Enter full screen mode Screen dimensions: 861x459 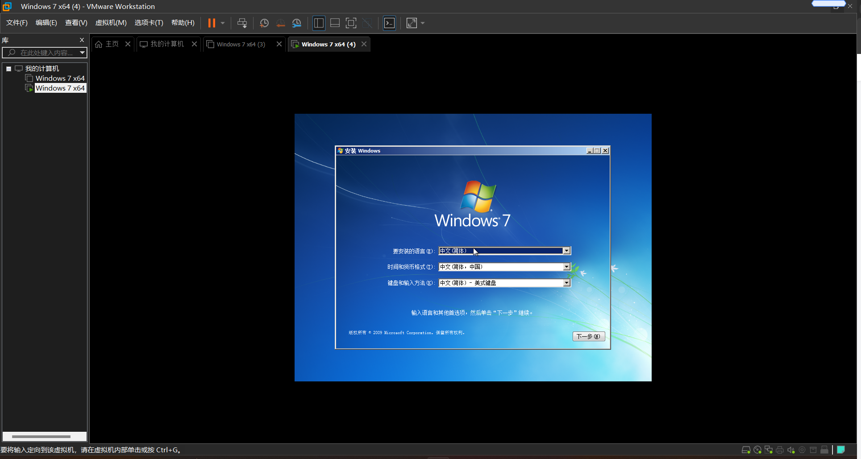point(351,23)
